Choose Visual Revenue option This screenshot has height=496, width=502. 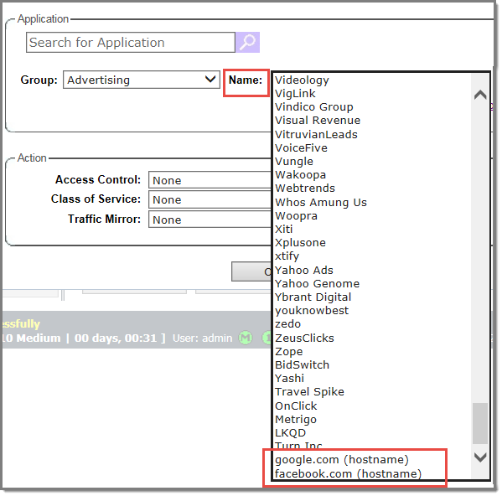tap(318, 121)
